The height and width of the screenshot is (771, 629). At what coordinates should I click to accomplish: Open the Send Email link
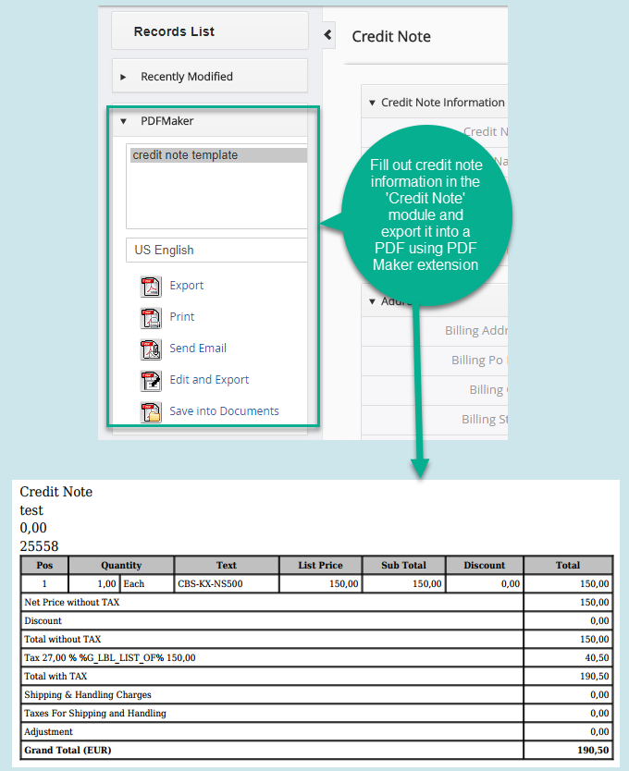[198, 349]
